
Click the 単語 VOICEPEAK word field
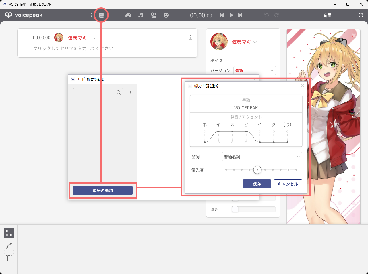click(x=246, y=108)
